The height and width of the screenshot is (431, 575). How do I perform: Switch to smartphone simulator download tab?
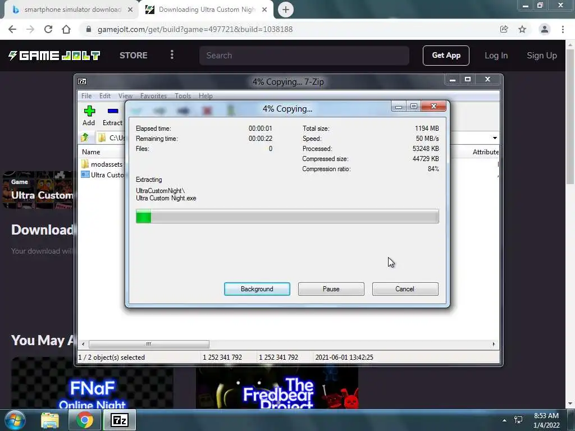(x=72, y=10)
